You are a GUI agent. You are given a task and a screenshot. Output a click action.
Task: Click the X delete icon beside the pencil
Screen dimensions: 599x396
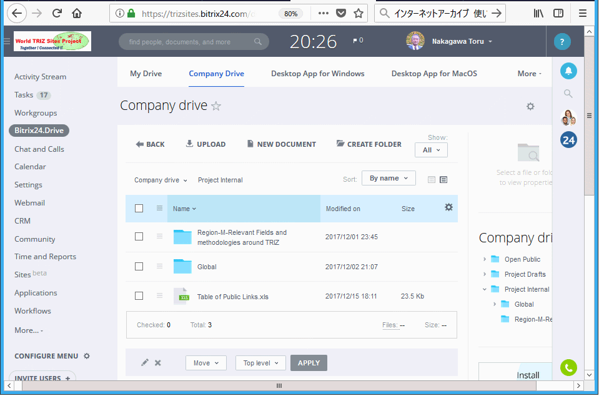pyautogui.click(x=158, y=363)
